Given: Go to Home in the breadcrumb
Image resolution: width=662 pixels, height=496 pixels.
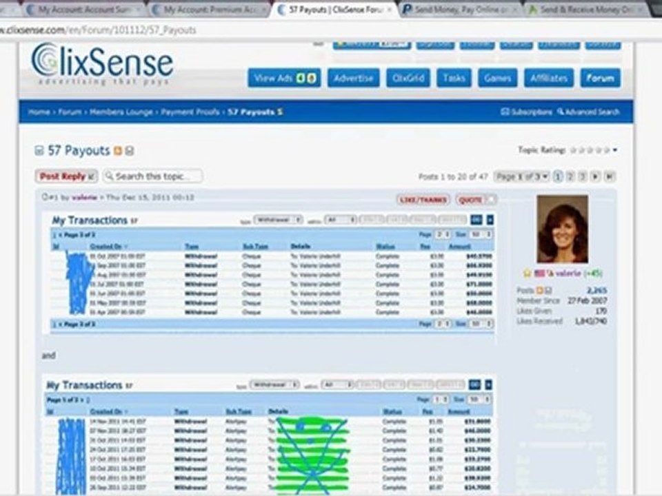Looking at the screenshot, I should 39,112.
